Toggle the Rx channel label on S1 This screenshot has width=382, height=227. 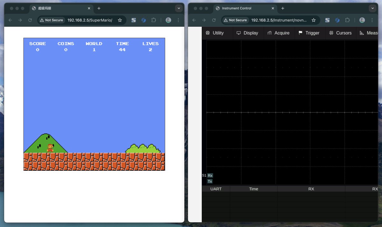tap(210, 175)
